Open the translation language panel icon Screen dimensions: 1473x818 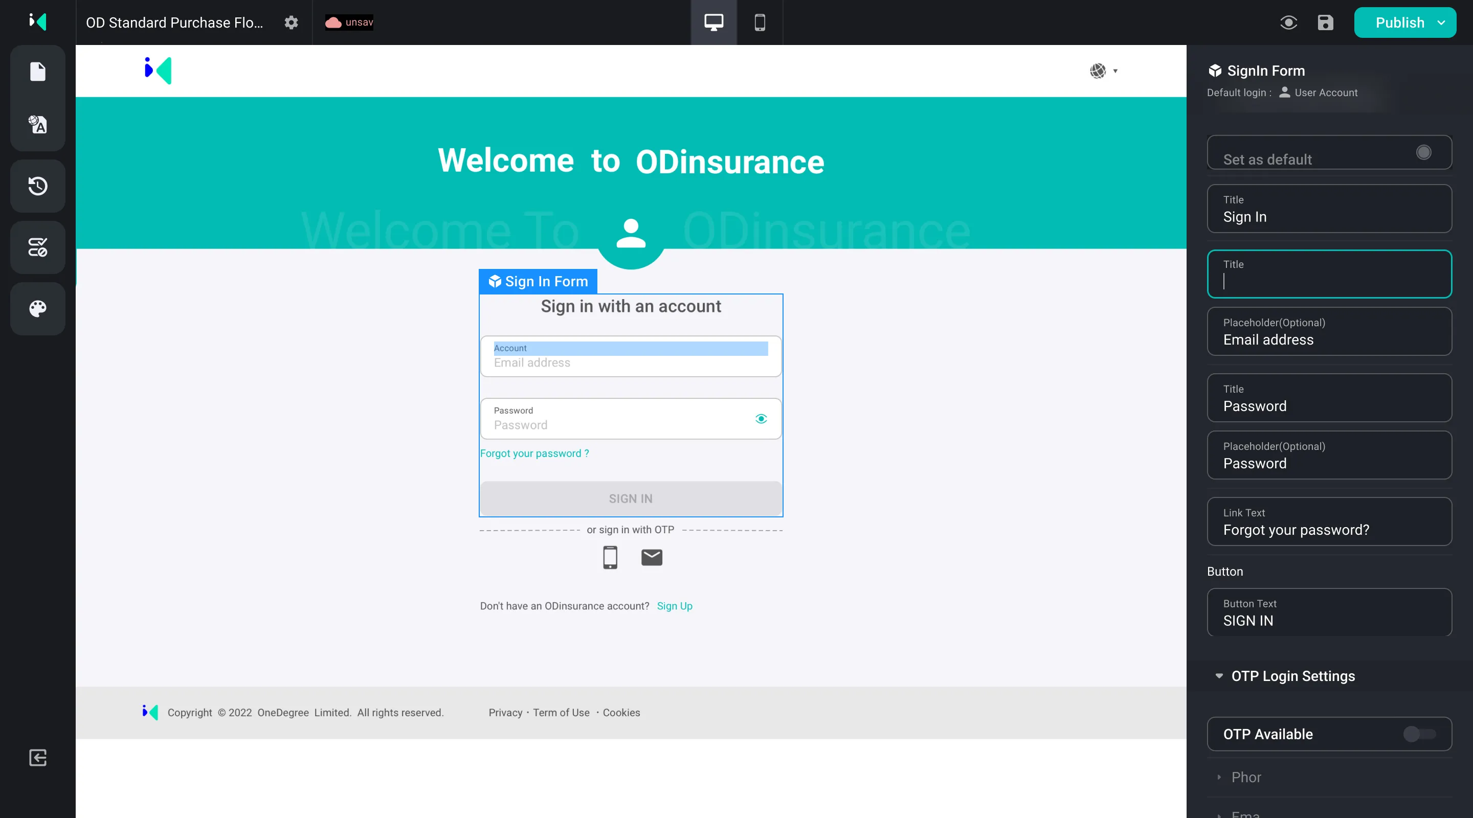[38, 124]
